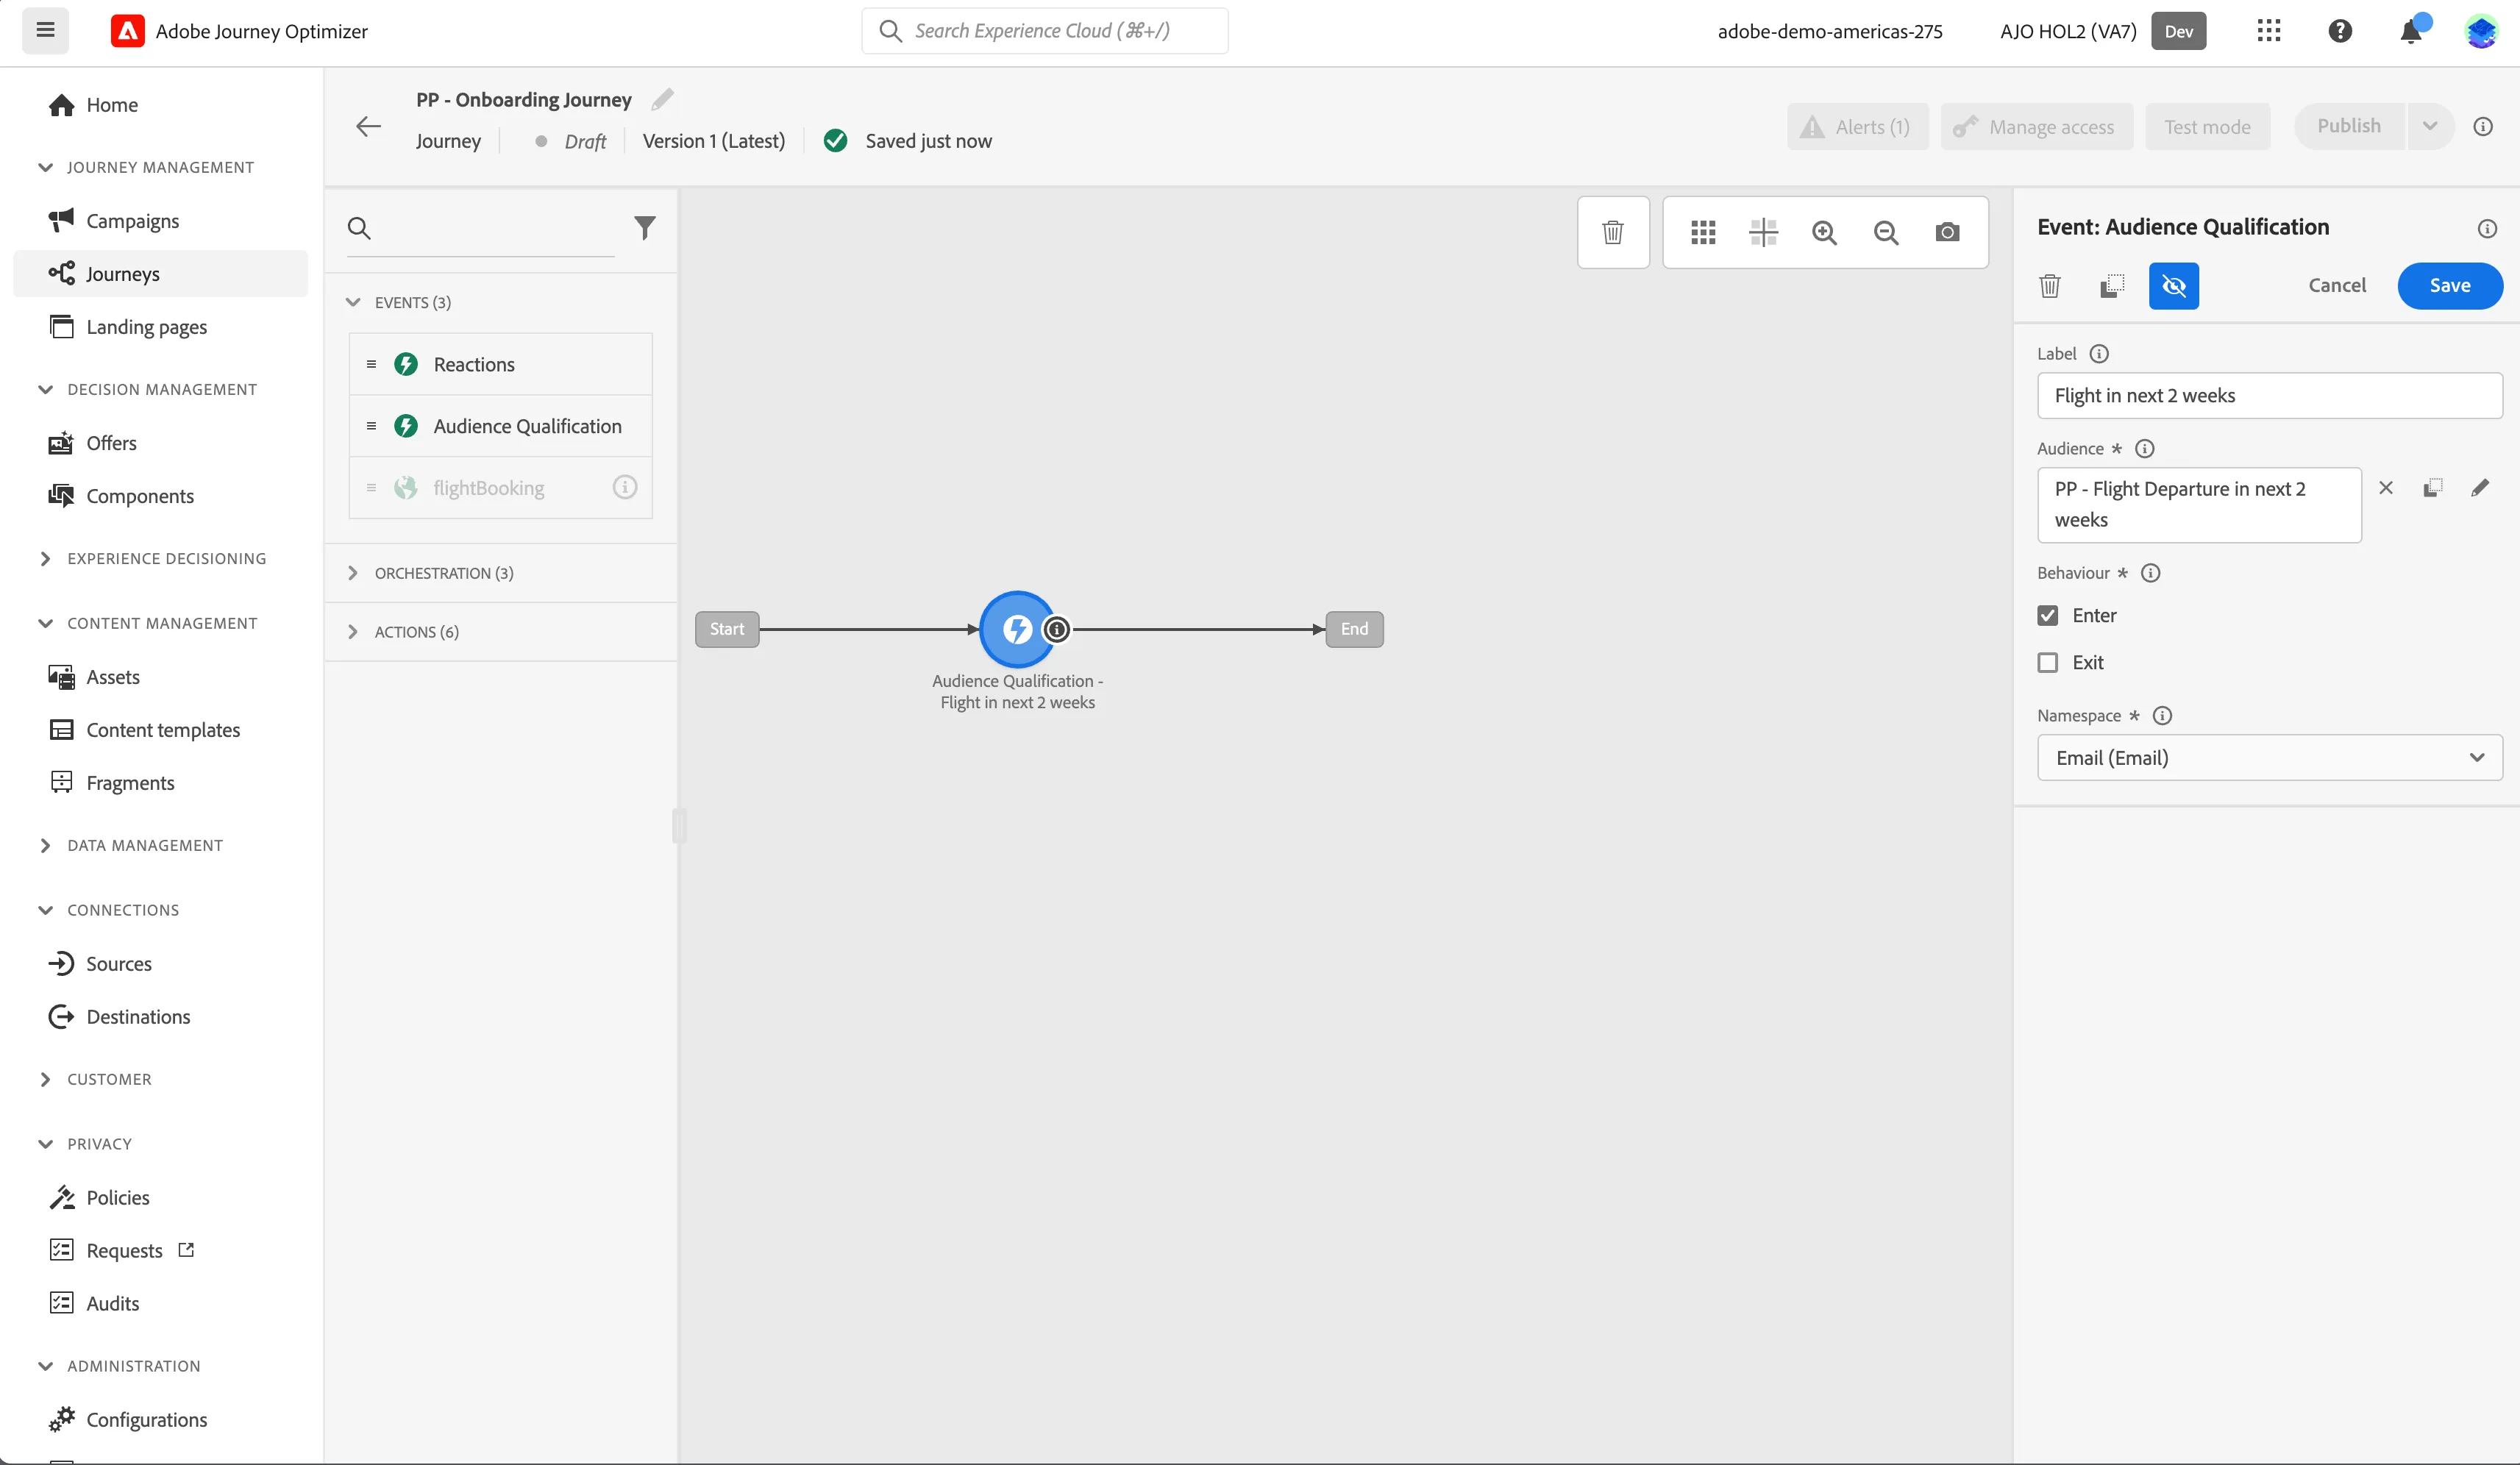Open the palette filter funnel icon
Image resolution: width=2520 pixels, height=1465 pixels.
point(645,228)
